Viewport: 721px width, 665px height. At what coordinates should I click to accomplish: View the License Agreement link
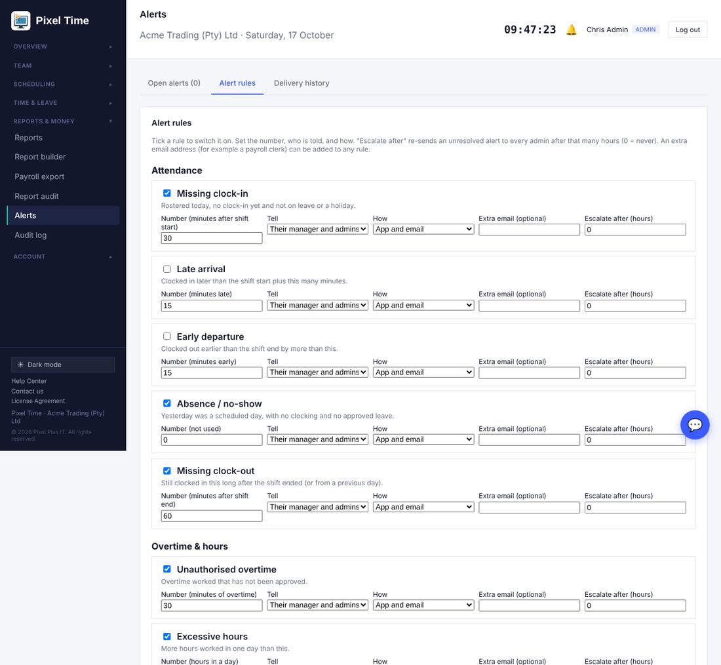38,401
